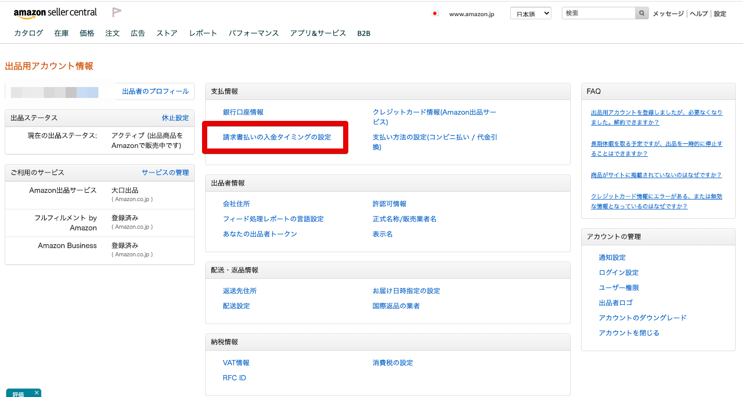Open the カタログ menu
The width and height of the screenshot is (743, 397).
(x=29, y=33)
